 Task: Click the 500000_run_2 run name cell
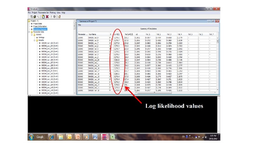[x=99, y=57]
